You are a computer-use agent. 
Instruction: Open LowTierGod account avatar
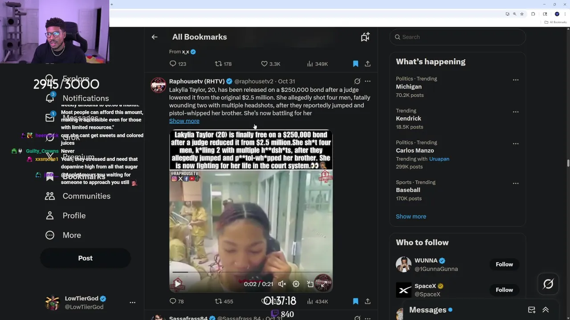[53, 303]
